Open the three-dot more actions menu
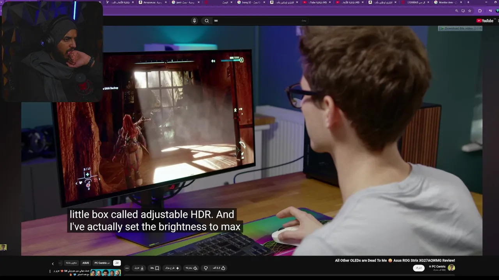Image resolution: width=499 pixels, height=280 pixels. [x=127, y=268]
